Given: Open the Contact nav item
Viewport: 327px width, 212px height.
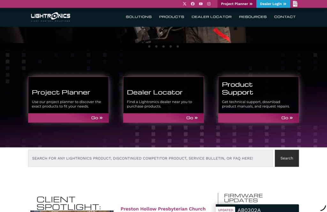Looking at the screenshot, I should 285,17.
